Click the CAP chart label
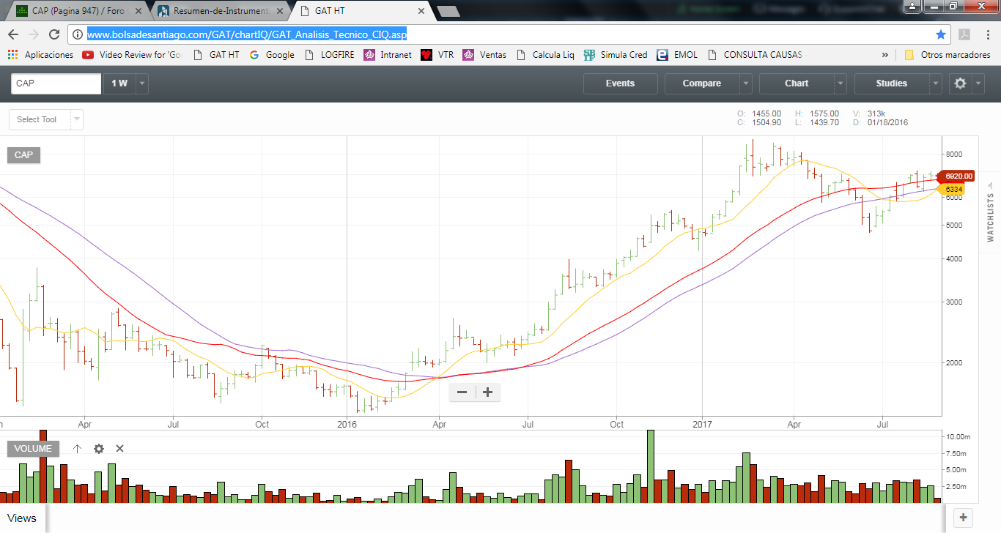Screen dimensions: 1001x533 pos(24,155)
